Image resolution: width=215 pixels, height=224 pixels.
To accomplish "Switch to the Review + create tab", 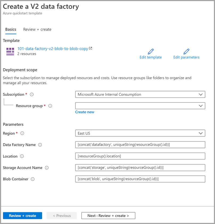I will 37,29.
